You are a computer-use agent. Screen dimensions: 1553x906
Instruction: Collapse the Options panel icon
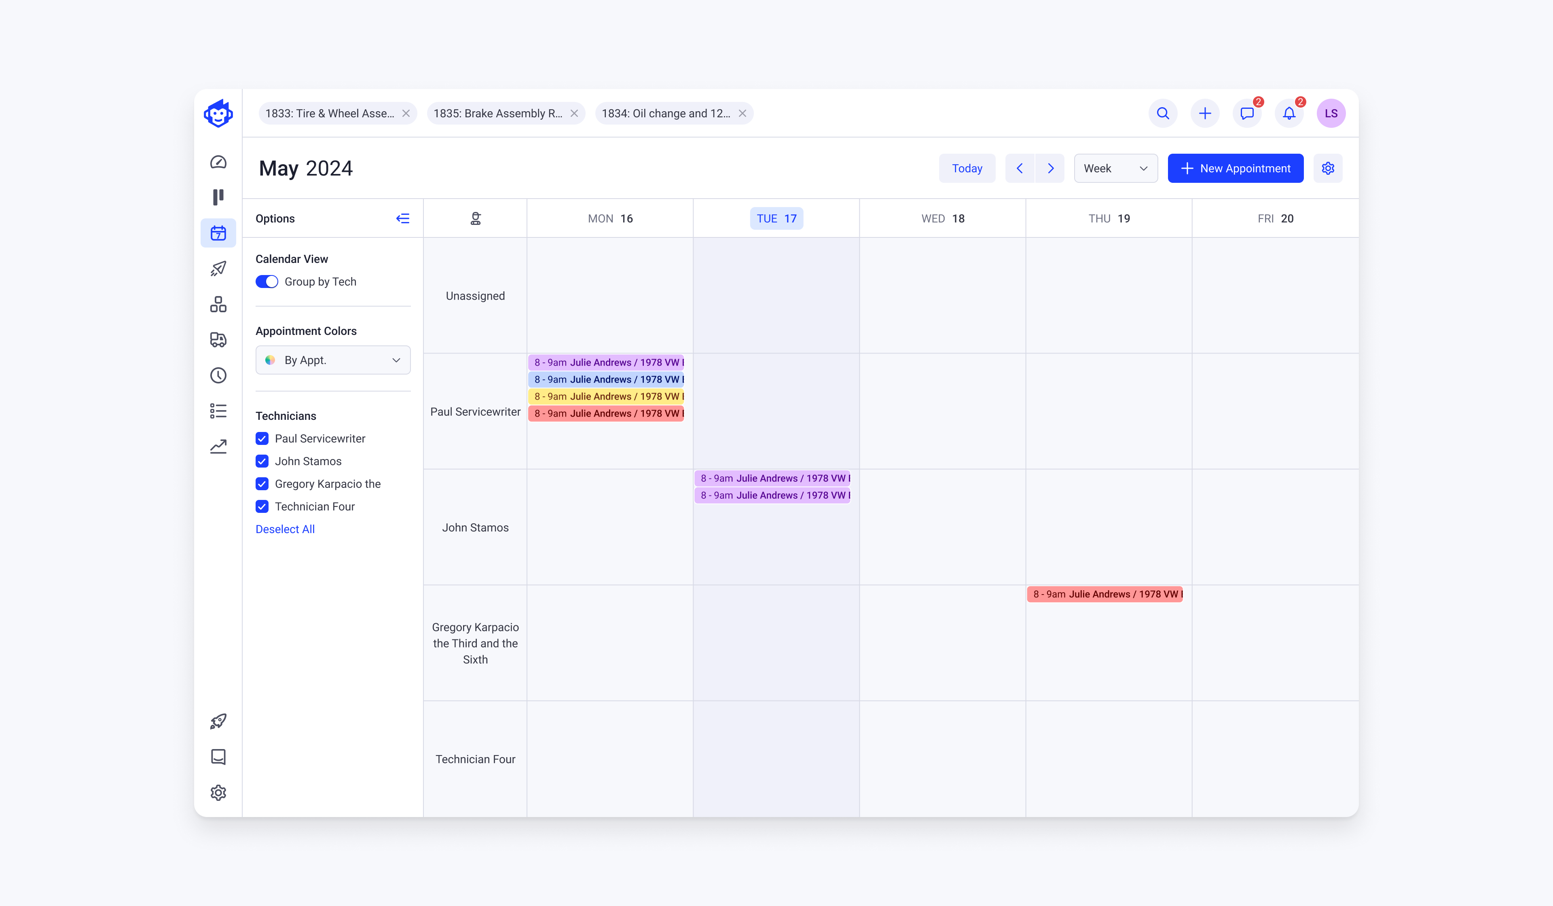[x=402, y=219]
